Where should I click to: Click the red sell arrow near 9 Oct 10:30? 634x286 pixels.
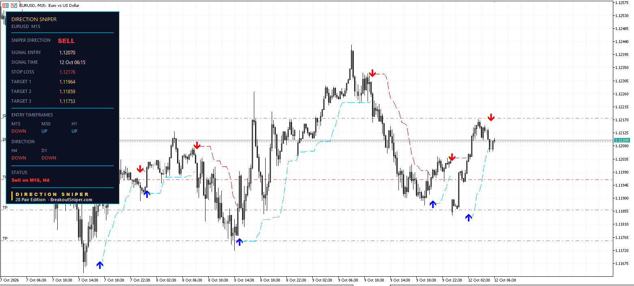372,73
